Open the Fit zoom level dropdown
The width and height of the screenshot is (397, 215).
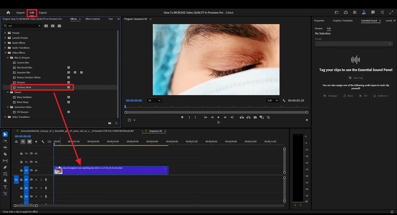[x=154, y=101]
